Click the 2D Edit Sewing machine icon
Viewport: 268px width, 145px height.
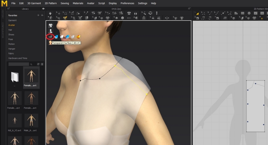(197, 18)
